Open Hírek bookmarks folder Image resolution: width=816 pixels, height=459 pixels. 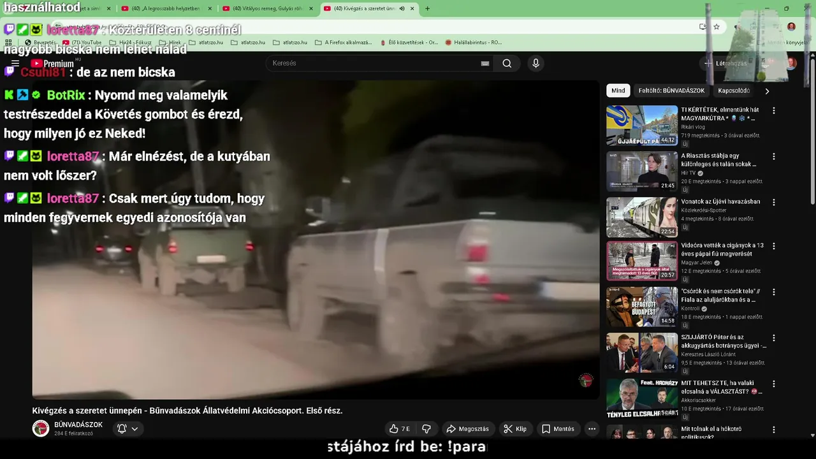click(170, 43)
